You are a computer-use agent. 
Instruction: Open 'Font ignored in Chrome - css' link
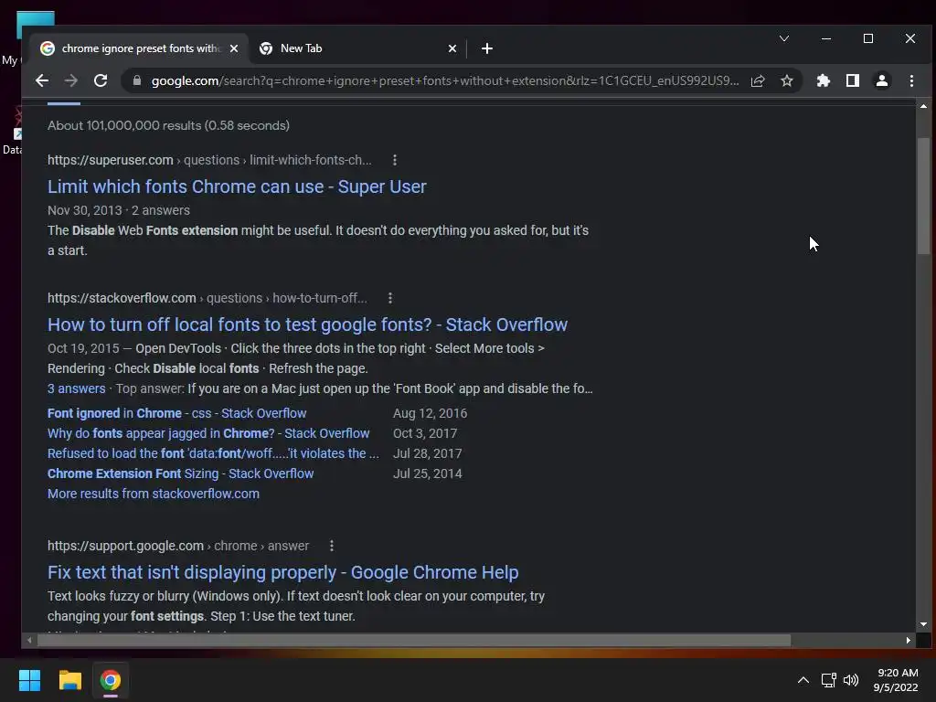coord(176,413)
